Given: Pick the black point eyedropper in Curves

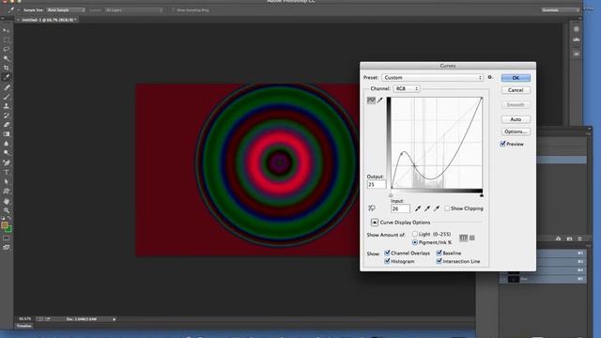Looking at the screenshot, I should pyautogui.click(x=418, y=208).
